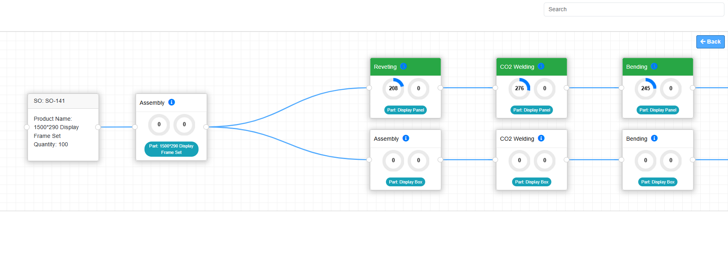Screen dimensions: 728x273
Task: Select the 208 progress ring in Reveting
Action: click(393, 88)
